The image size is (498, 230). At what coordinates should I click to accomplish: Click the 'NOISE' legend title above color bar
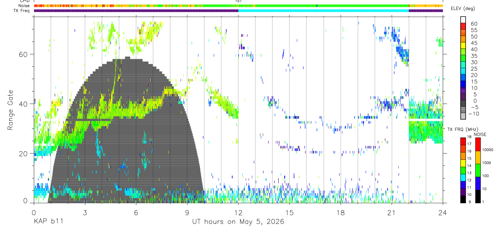(x=479, y=134)
